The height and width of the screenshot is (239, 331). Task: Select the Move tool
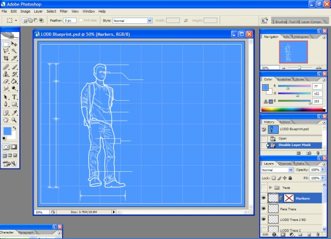coord(14,44)
